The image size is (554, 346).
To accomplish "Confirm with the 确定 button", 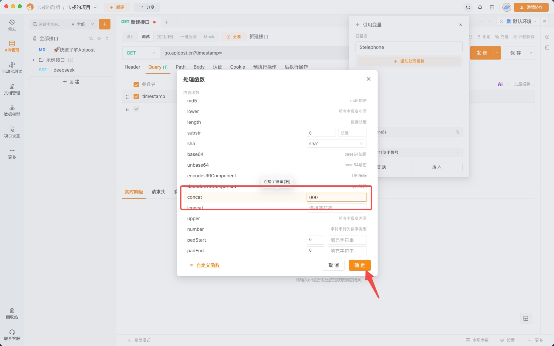I will [x=360, y=265].
